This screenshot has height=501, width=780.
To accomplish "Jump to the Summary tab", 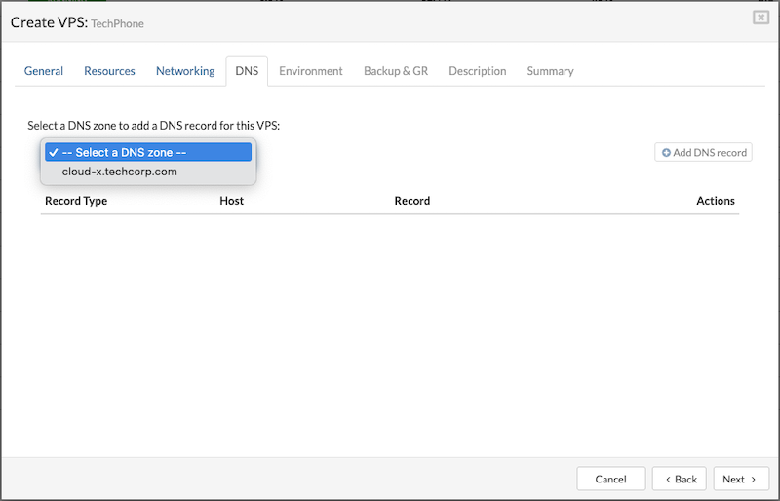I will 550,71.
